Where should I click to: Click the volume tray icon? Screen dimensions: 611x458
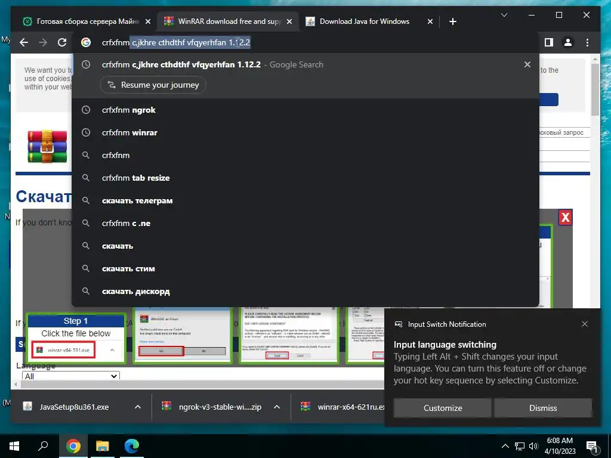(533, 446)
